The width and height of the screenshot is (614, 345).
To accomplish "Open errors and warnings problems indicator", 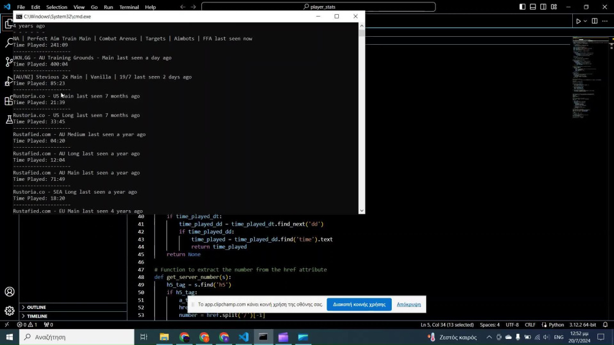I will 27,325.
